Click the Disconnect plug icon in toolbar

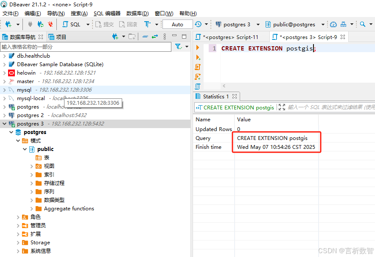(30, 24)
